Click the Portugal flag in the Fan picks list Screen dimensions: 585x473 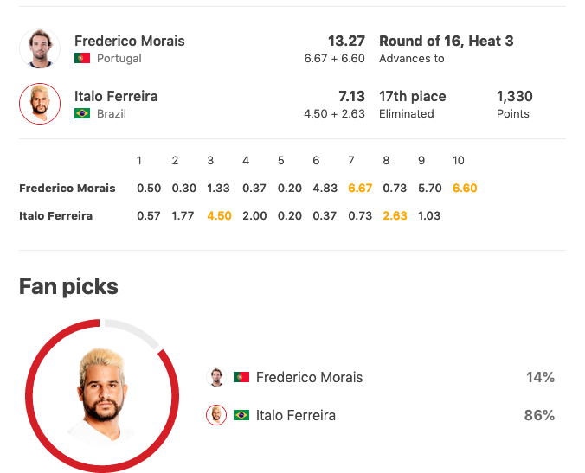[x=241, y=377]
